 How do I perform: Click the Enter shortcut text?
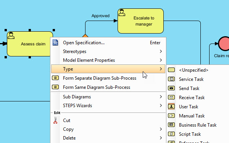(155, 43)
